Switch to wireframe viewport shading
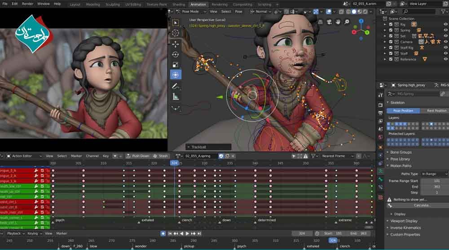The height and width of the screenshot is (250, 449). 348,12
